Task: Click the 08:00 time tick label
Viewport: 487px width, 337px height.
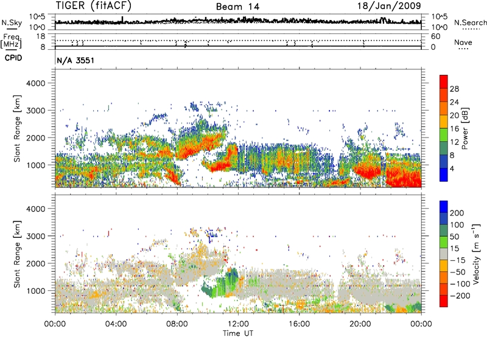Action: point(177,324)
